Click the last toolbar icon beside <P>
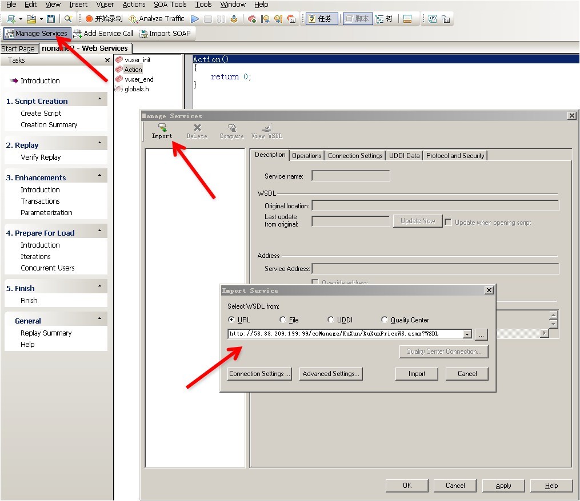This screenshot has height=501, width=580. (446, 19)
